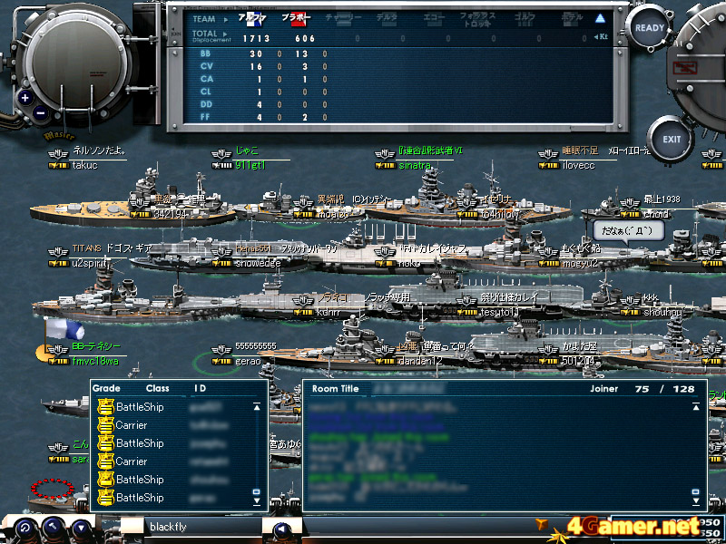
Task: Select the ゴルフ team tab
Action: coord(525,18)
